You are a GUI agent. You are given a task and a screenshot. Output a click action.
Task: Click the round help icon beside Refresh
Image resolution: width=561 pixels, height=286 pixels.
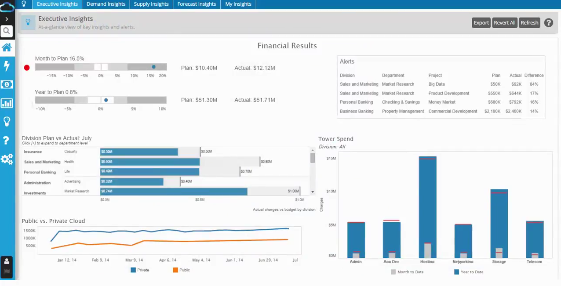(x=548, y=23)
